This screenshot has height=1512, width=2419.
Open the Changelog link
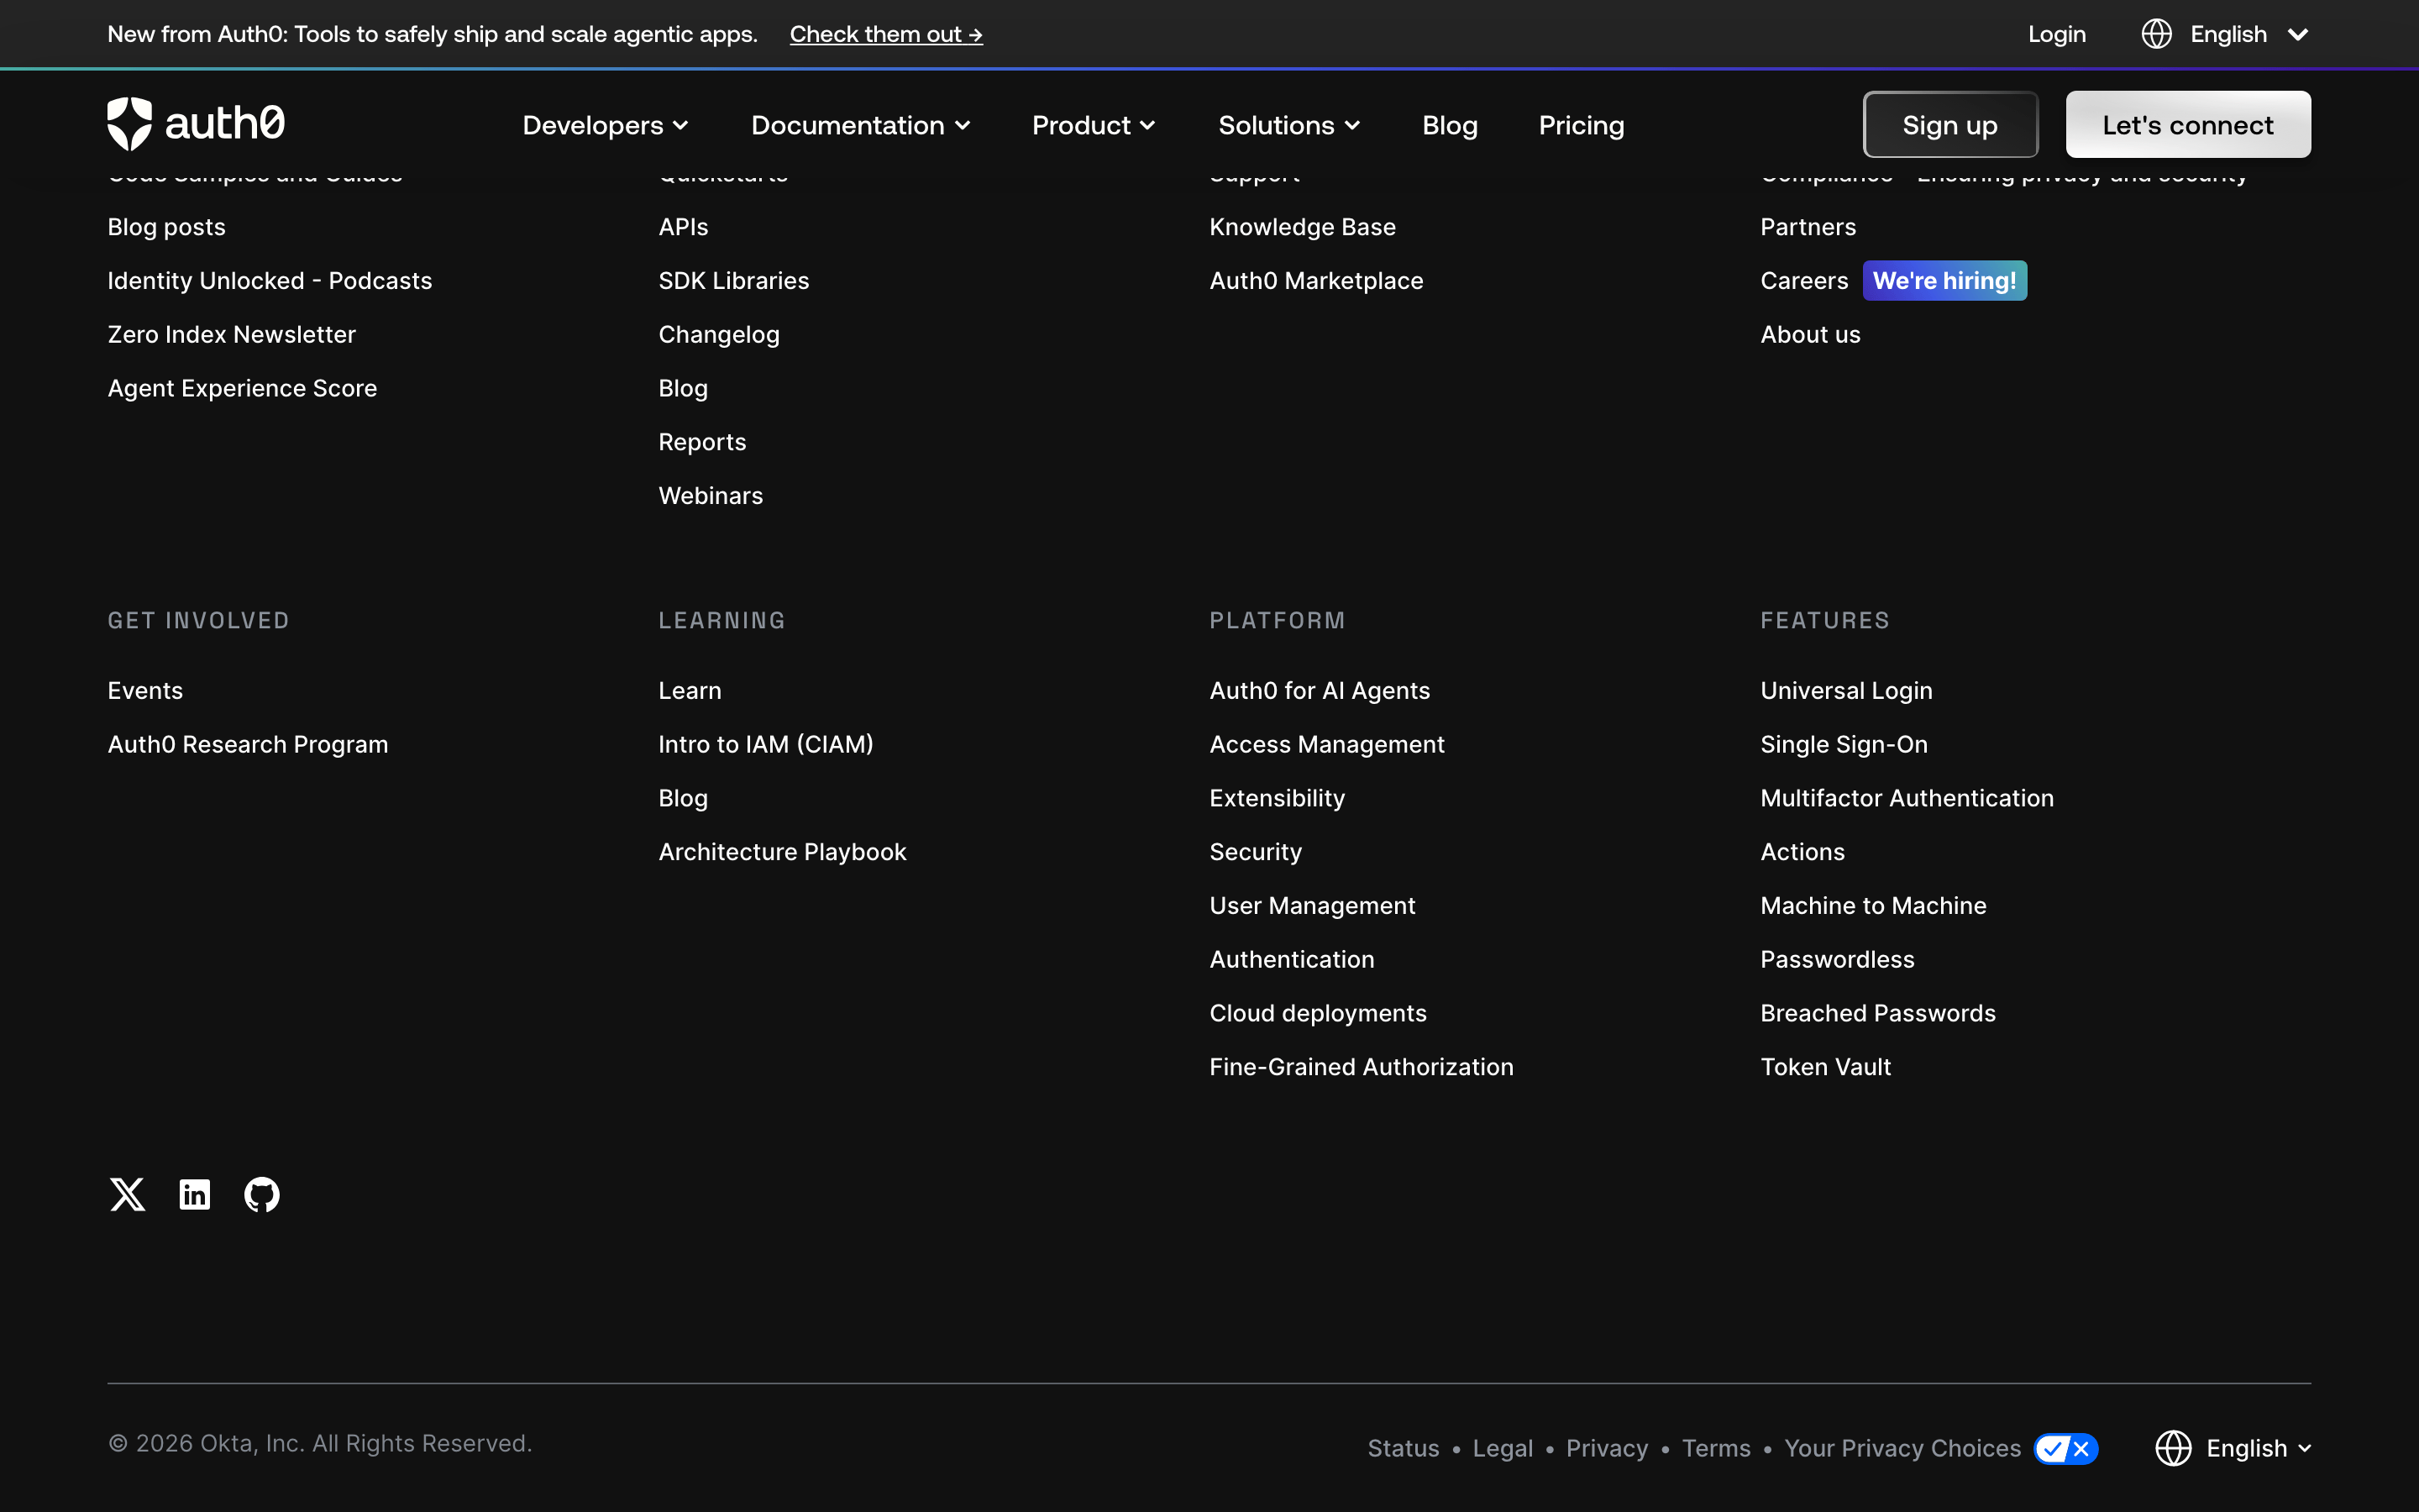coord(719,334)
